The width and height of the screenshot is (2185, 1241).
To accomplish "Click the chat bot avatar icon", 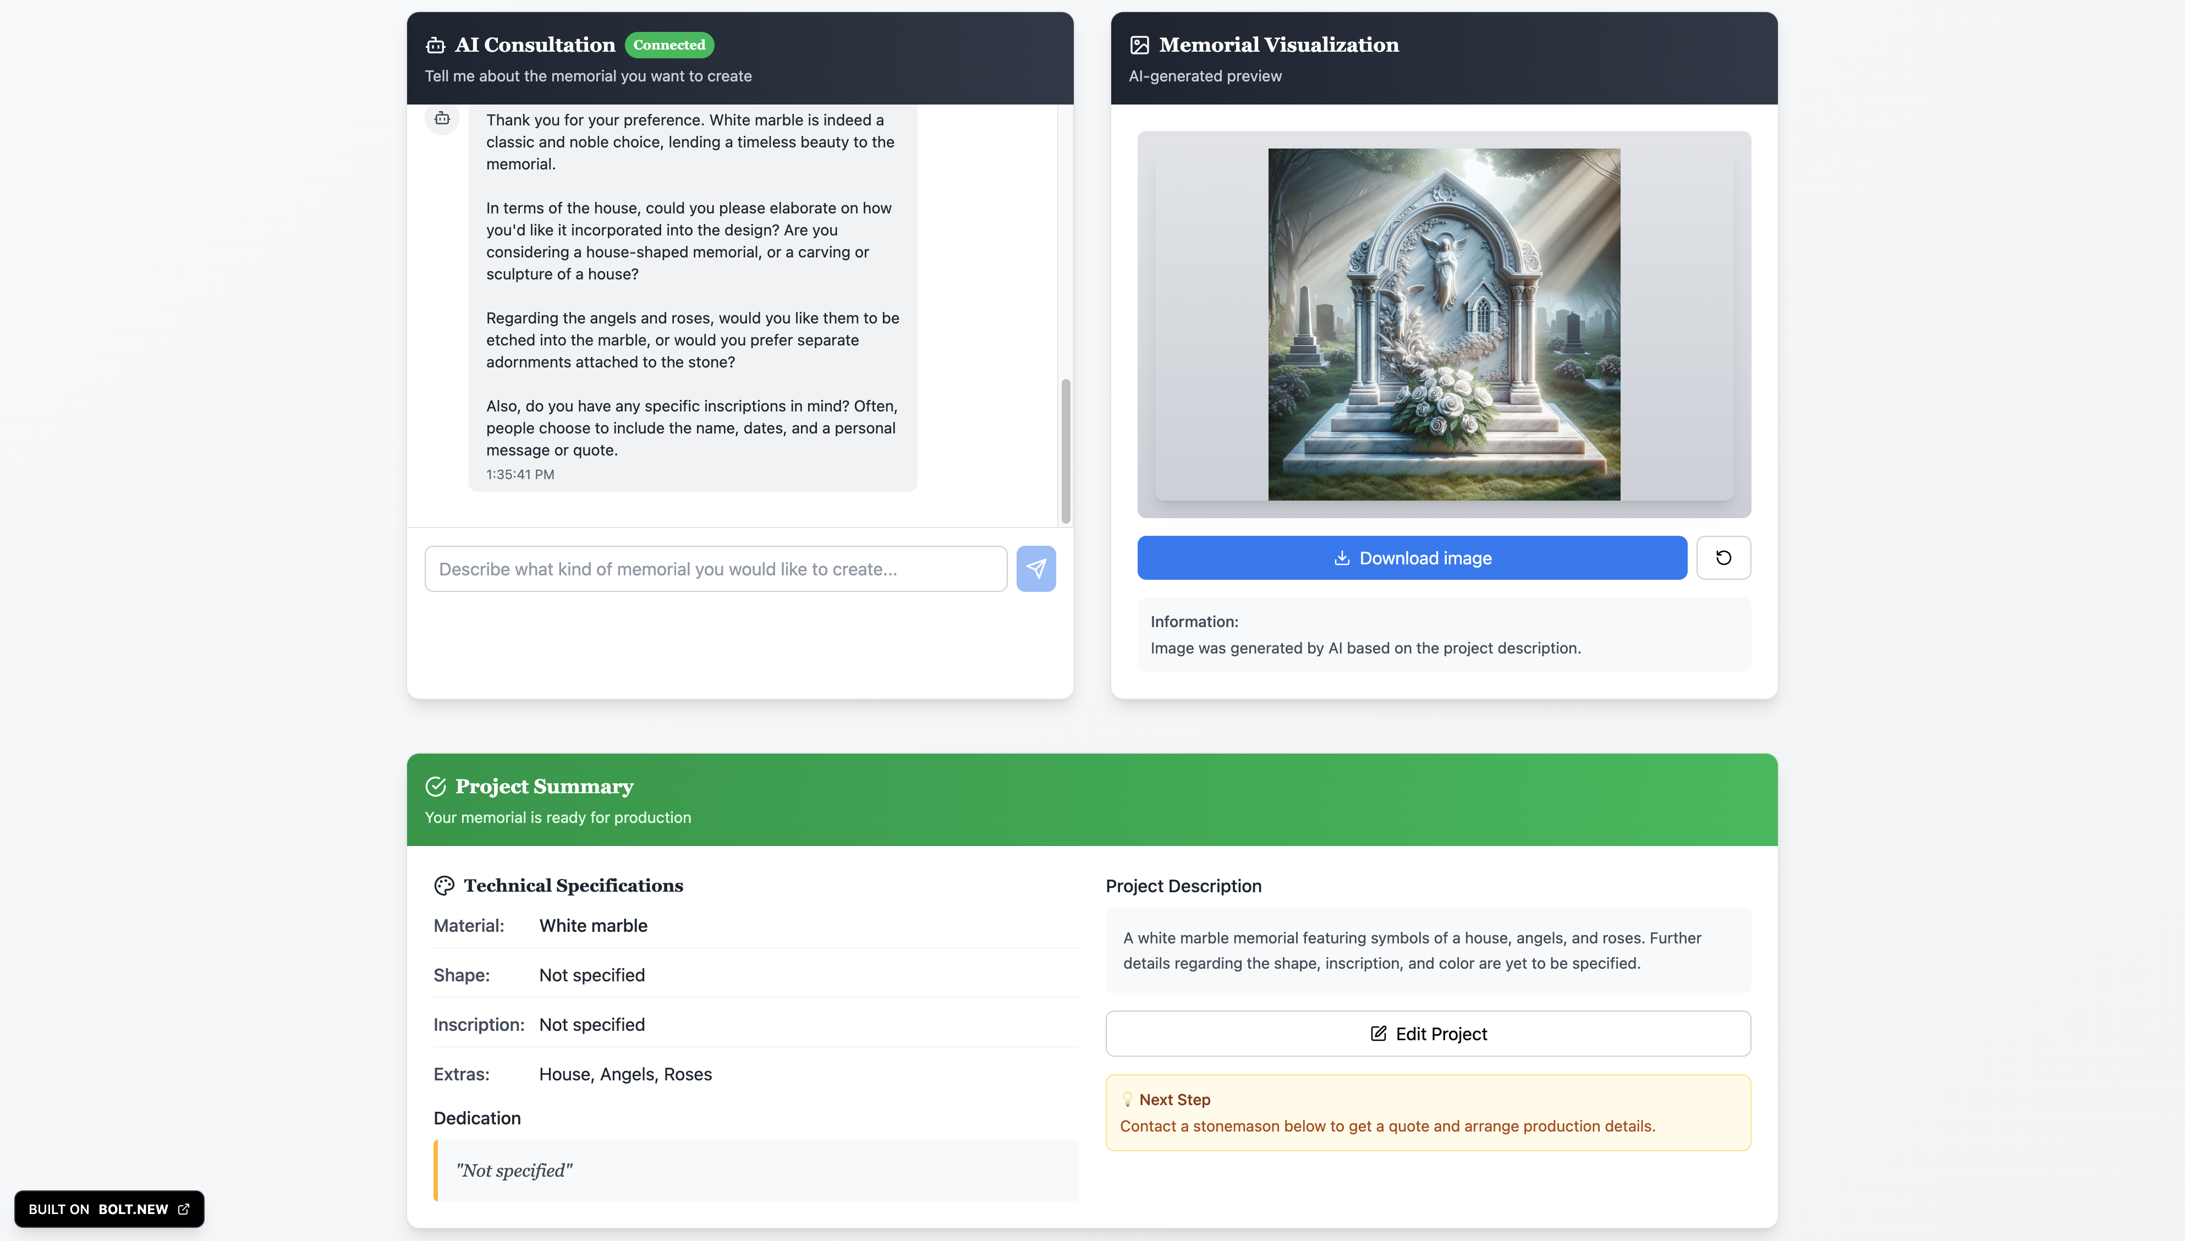I will pyautogui.click(x=442, y=118).
